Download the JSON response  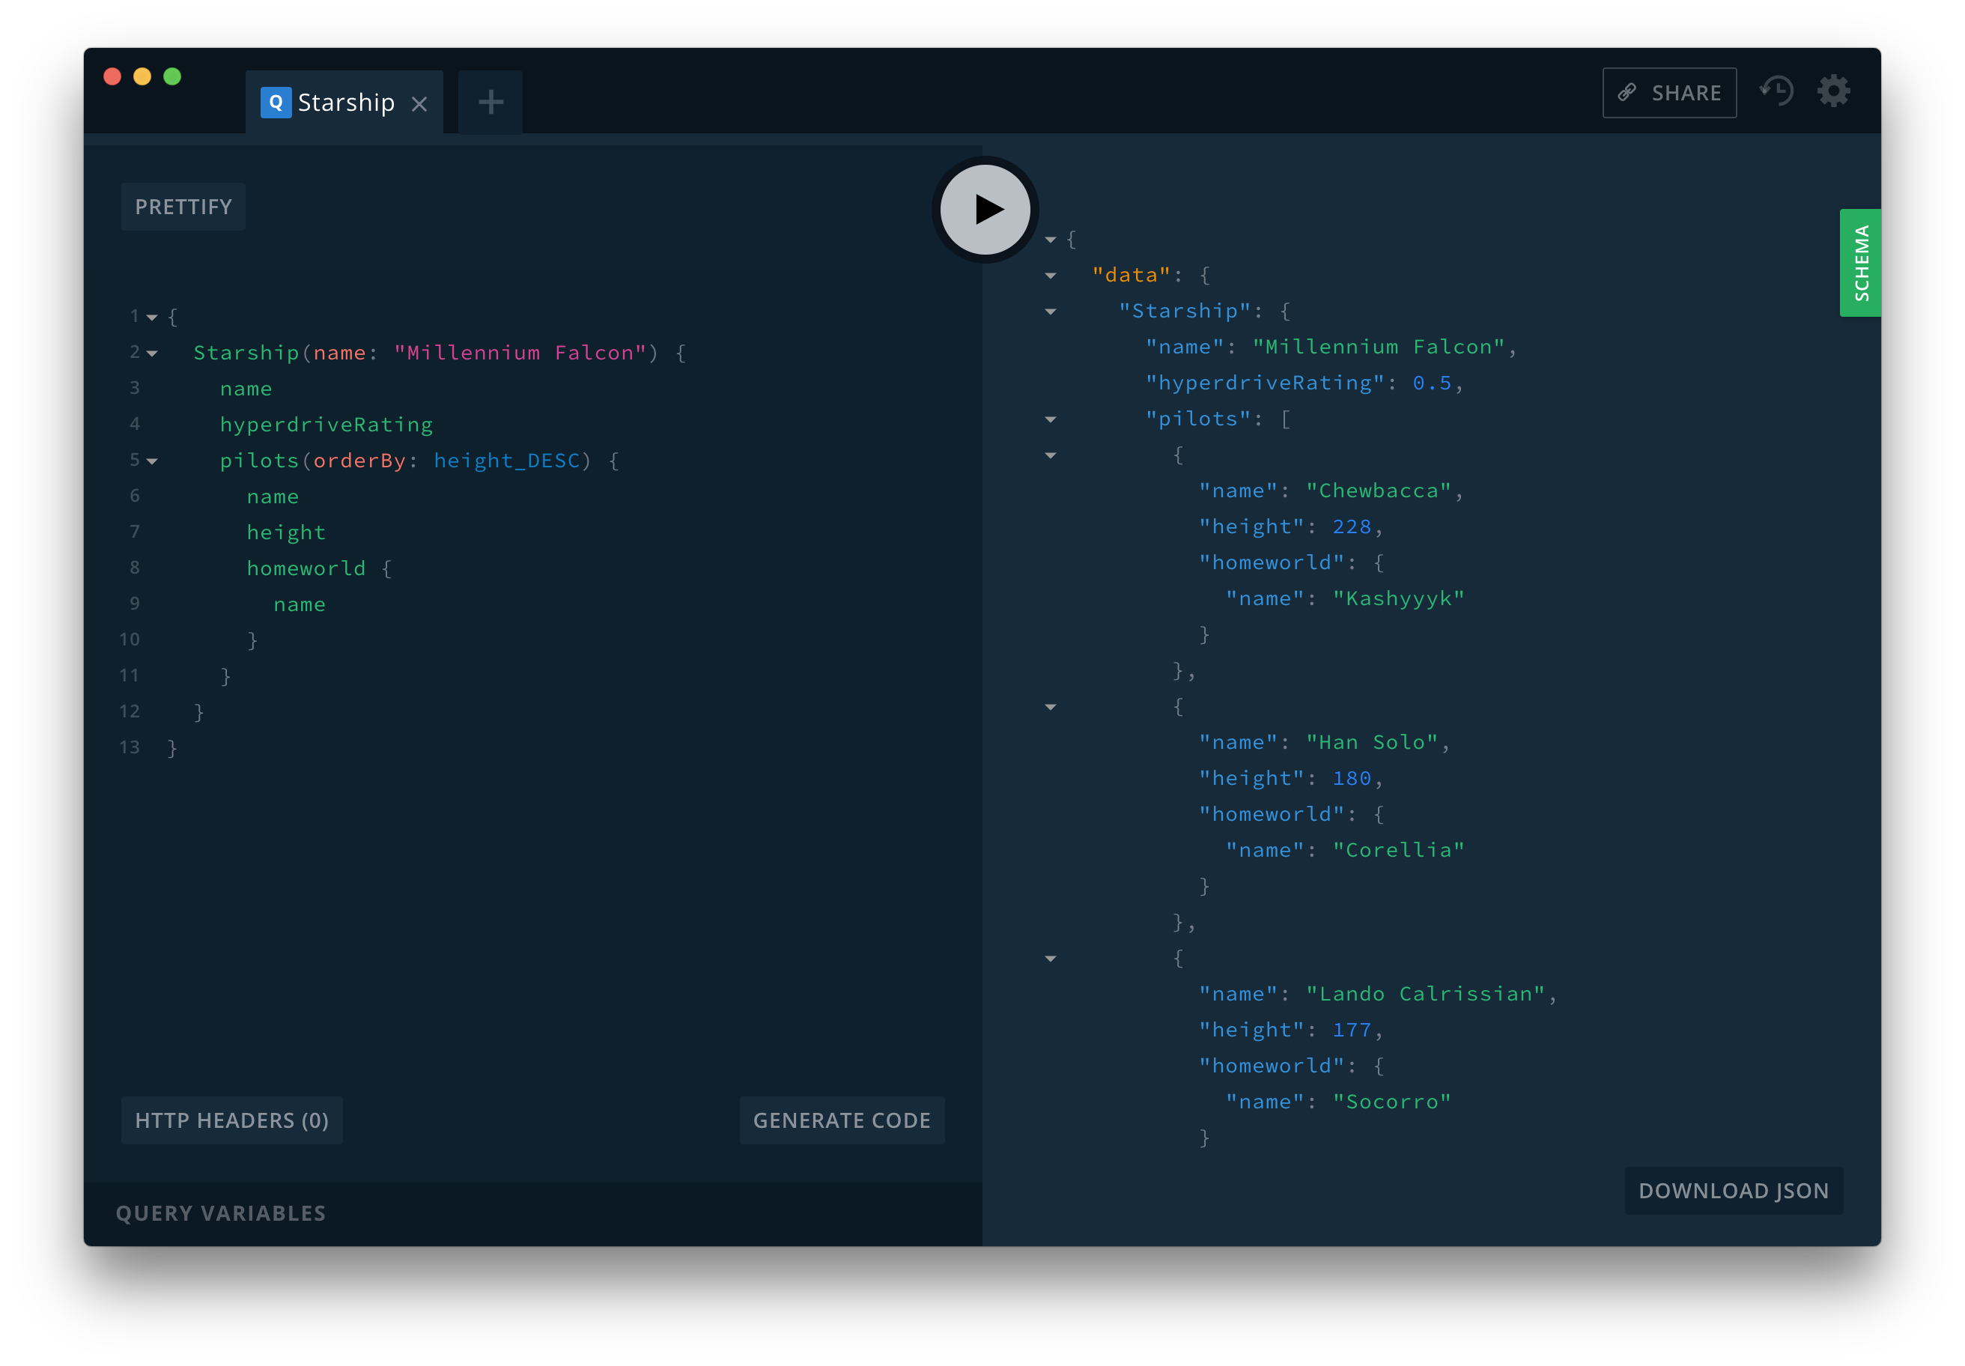coord(1733,1191)
